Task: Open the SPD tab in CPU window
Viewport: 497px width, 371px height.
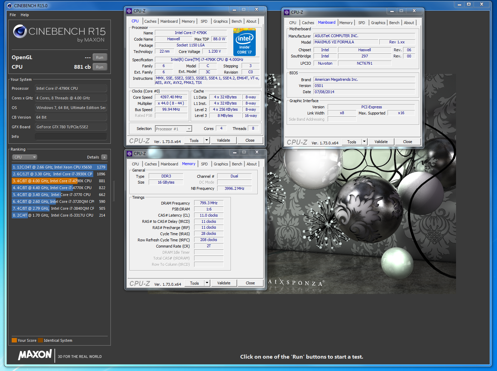Action: tap(204, 21)
